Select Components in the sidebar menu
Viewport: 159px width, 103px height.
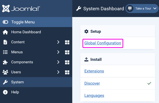pos(22,62)
